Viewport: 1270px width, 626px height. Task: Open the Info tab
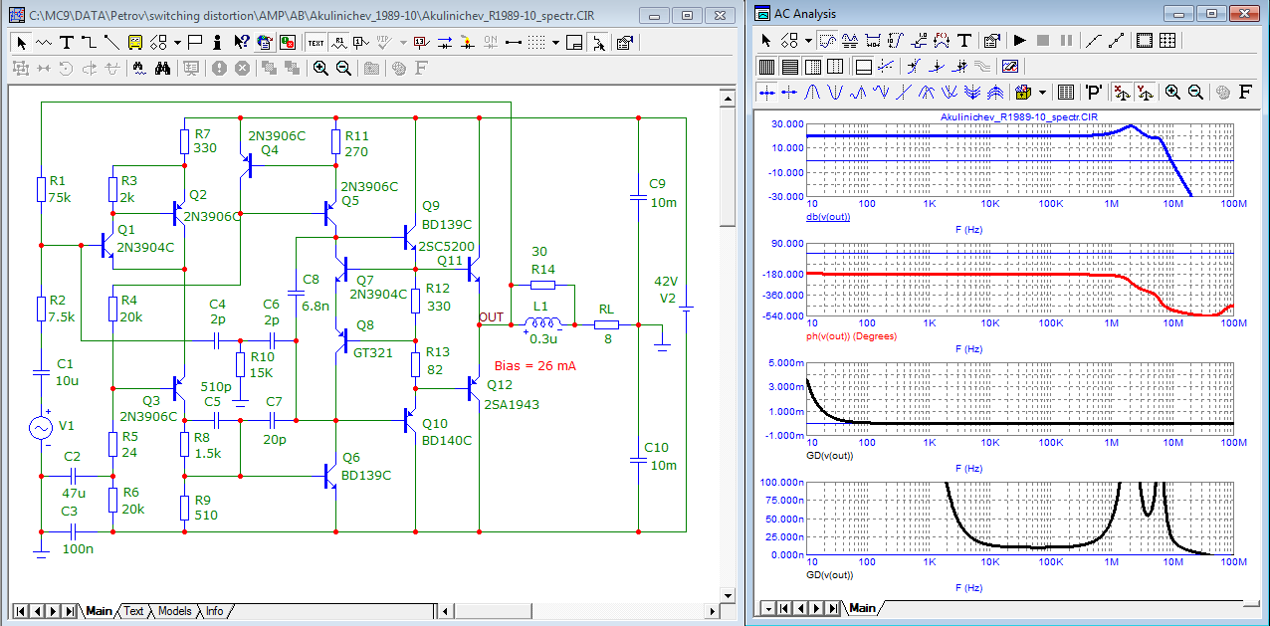click(x=214, y=611)
